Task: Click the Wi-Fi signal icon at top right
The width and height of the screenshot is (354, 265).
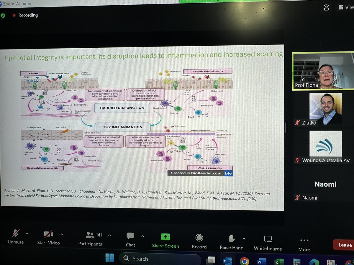Action: coord(326,8)
